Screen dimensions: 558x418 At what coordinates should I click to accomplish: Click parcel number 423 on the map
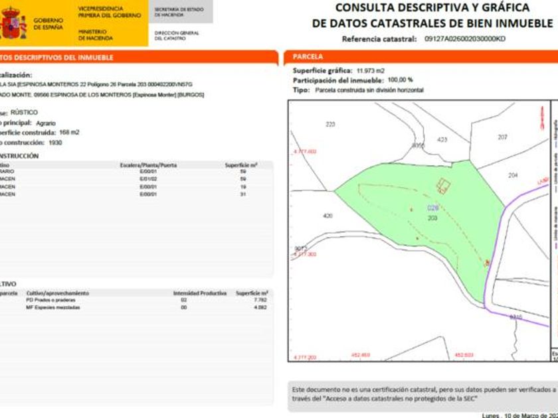[x=442, y=140]
